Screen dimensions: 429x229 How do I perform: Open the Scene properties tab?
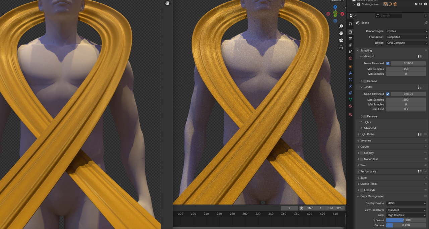pyautogui.click(x=350, y=52)
